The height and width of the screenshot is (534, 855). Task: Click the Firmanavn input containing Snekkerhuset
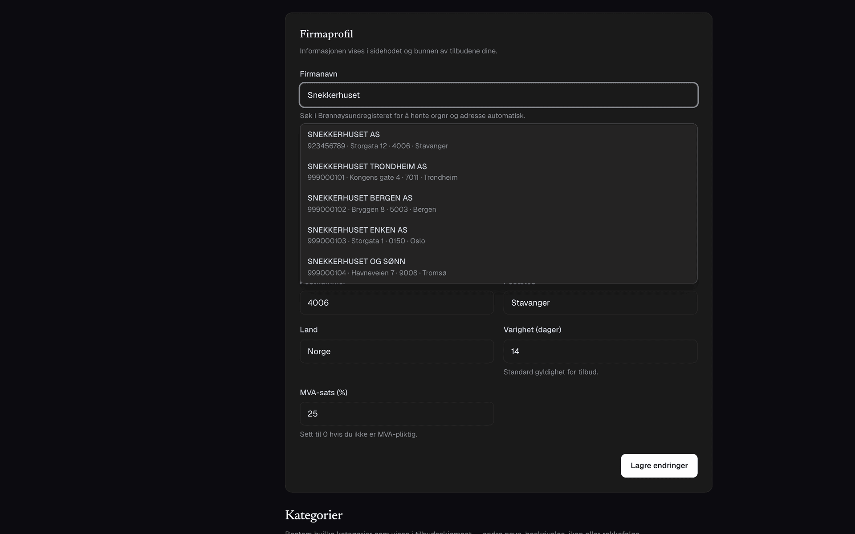[498, 95]
